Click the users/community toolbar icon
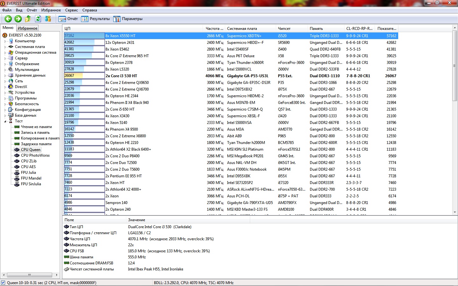This screenshot has width=458, height=286. (x=48, y=19)
